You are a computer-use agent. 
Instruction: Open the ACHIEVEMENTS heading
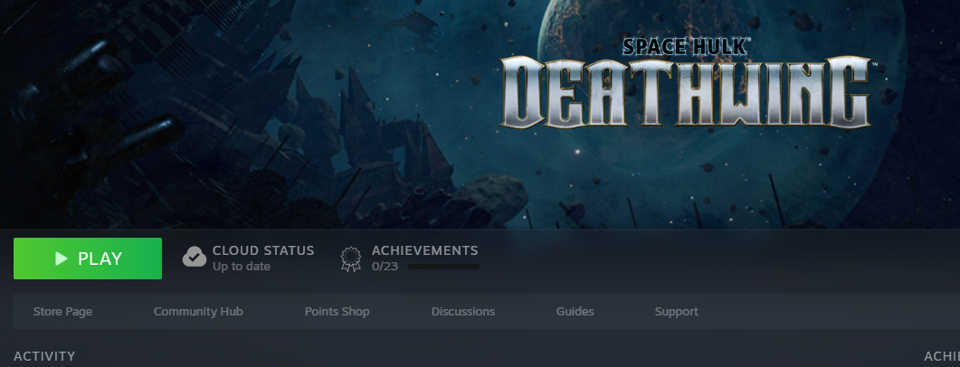pyautogui.click(x=424, y=250)
